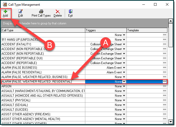Viewport: 176px width, 127px height.
Task: Open Triggers dropdown on selected residential alarm row
Action: tap(124, 82)
